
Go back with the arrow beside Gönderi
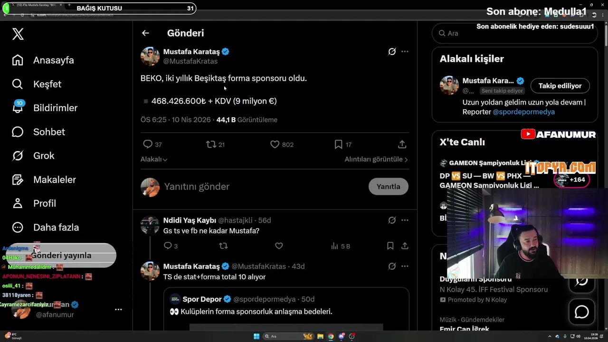pos(145,33)
